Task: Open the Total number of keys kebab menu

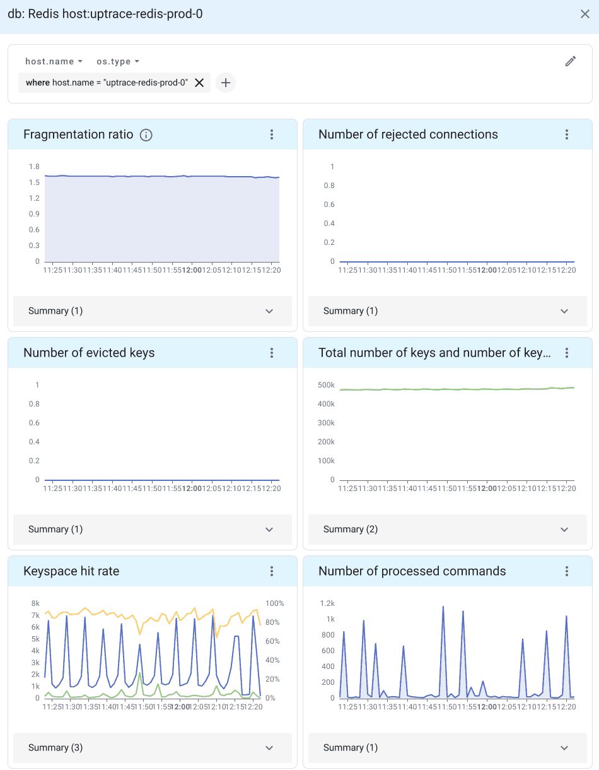Action: coord(566,353)
